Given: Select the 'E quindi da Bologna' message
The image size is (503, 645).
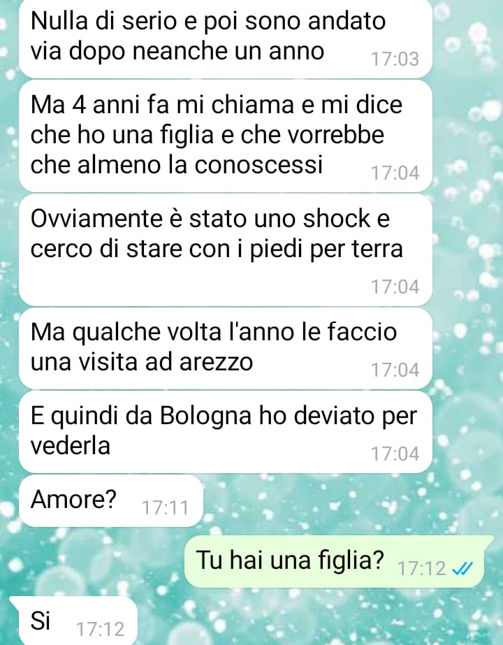Looking at the screenshot, I should (x=226, y=432).
